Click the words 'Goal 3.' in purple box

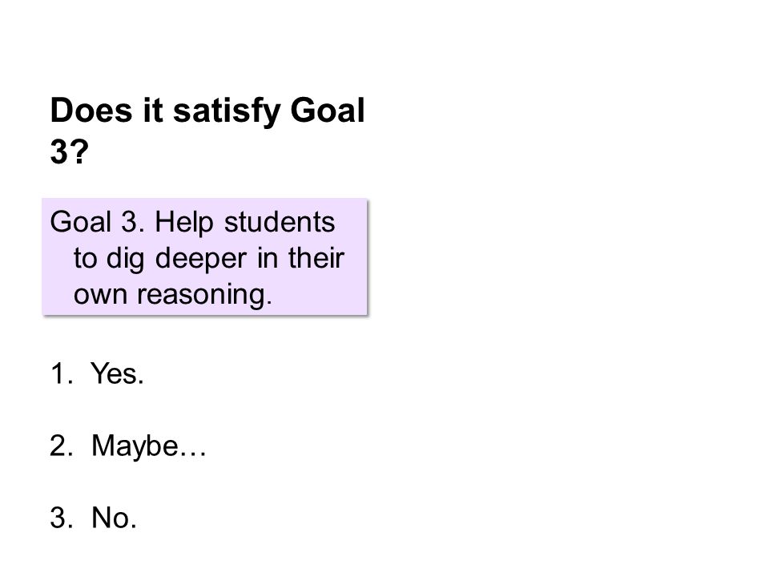pyautogui.click(x=98, y=222)
